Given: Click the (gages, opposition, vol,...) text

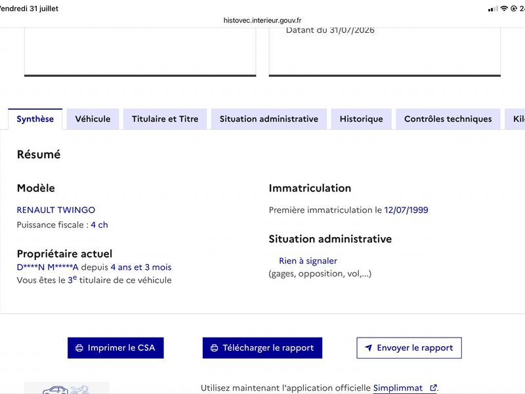Looking at the screenshot, I should tap(320, 274).
